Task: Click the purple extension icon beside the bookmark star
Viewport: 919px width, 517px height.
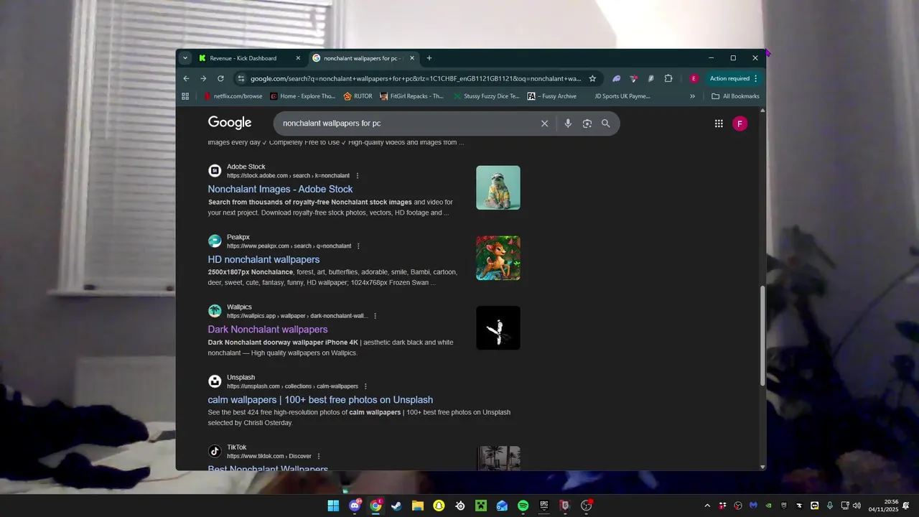Action: click(x=616, y=78)
